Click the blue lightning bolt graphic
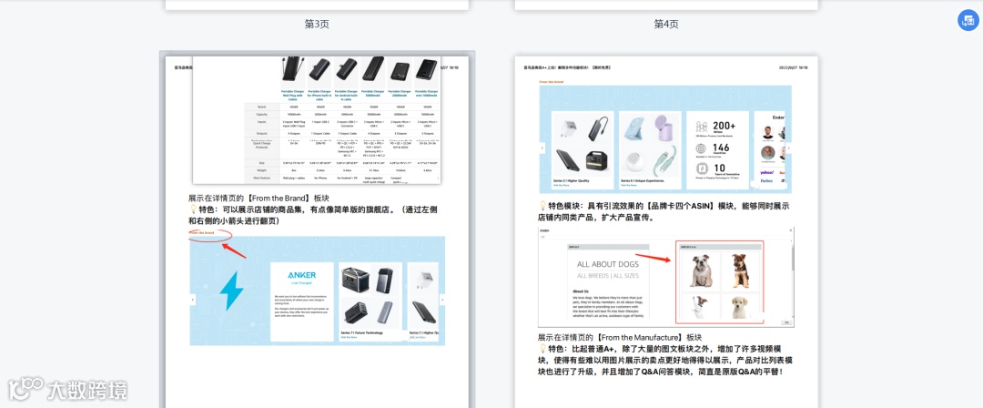 pyautogui.click(x=230, y=291)
